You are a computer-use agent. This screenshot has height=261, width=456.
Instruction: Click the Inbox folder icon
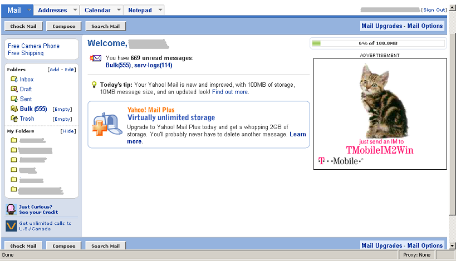(x=14, y=79)
